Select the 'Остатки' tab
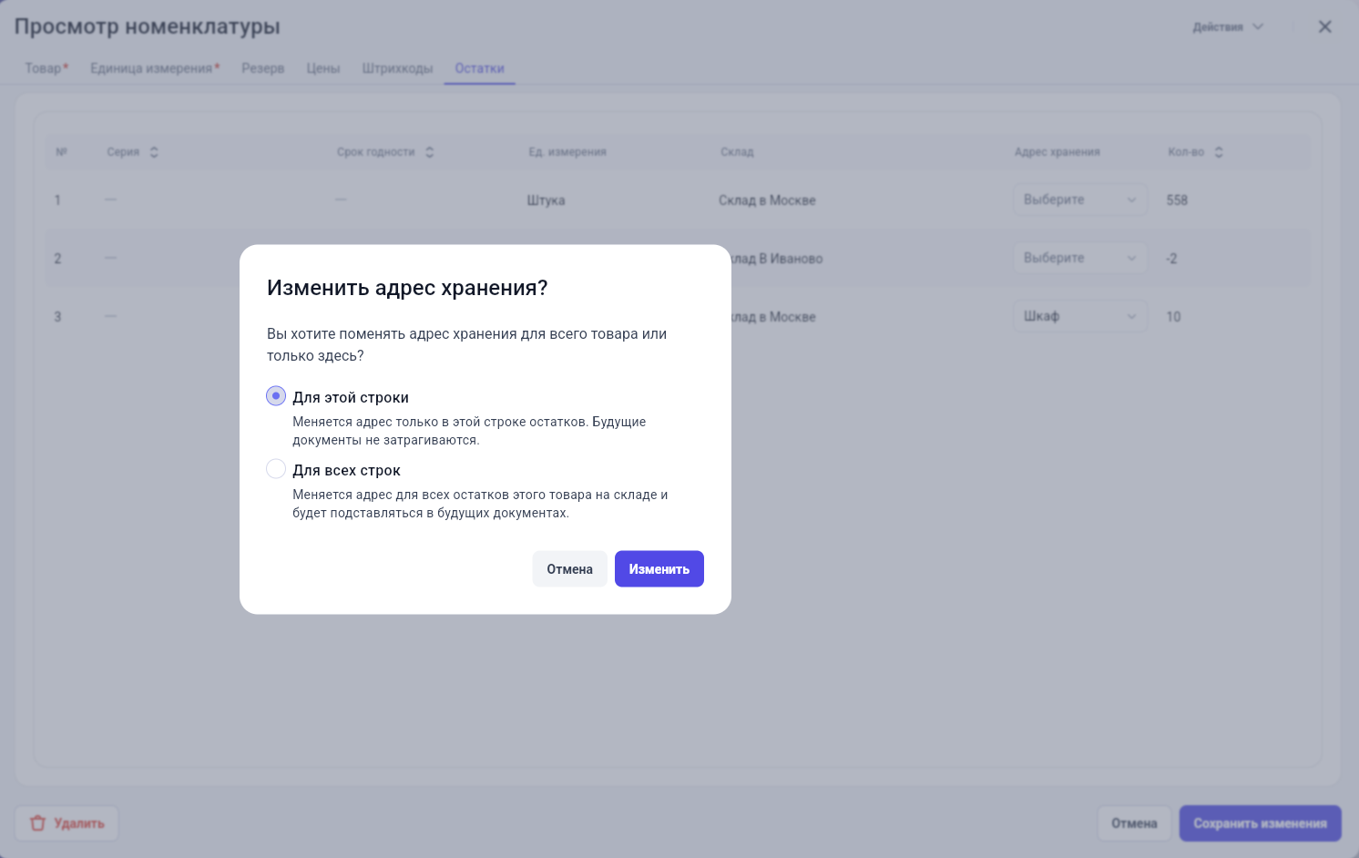This screenshot has width=1359, height=858. [480, 68]
